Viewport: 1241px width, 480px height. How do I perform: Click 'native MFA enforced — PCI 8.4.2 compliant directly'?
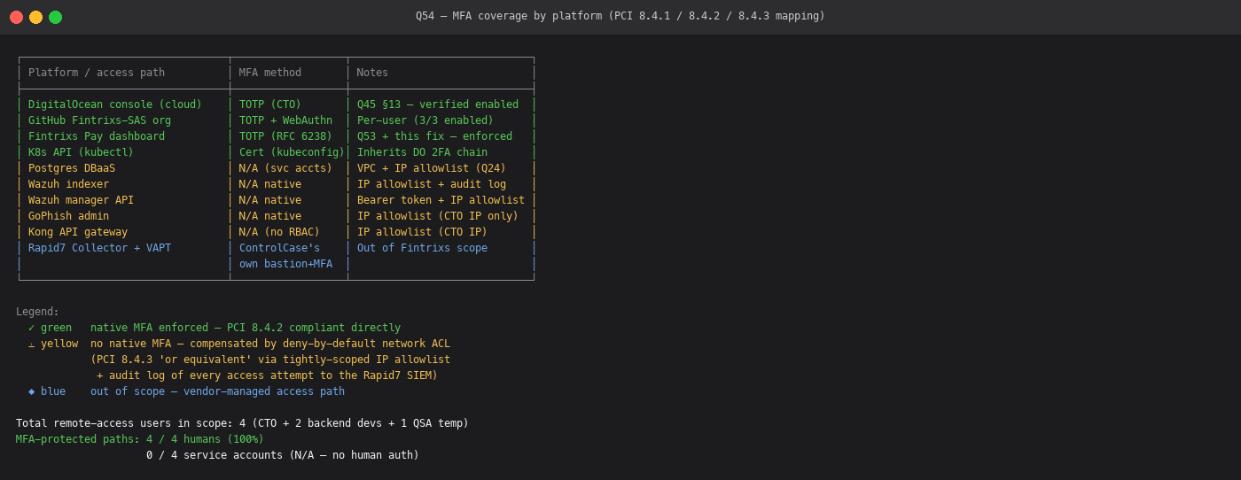246,328
